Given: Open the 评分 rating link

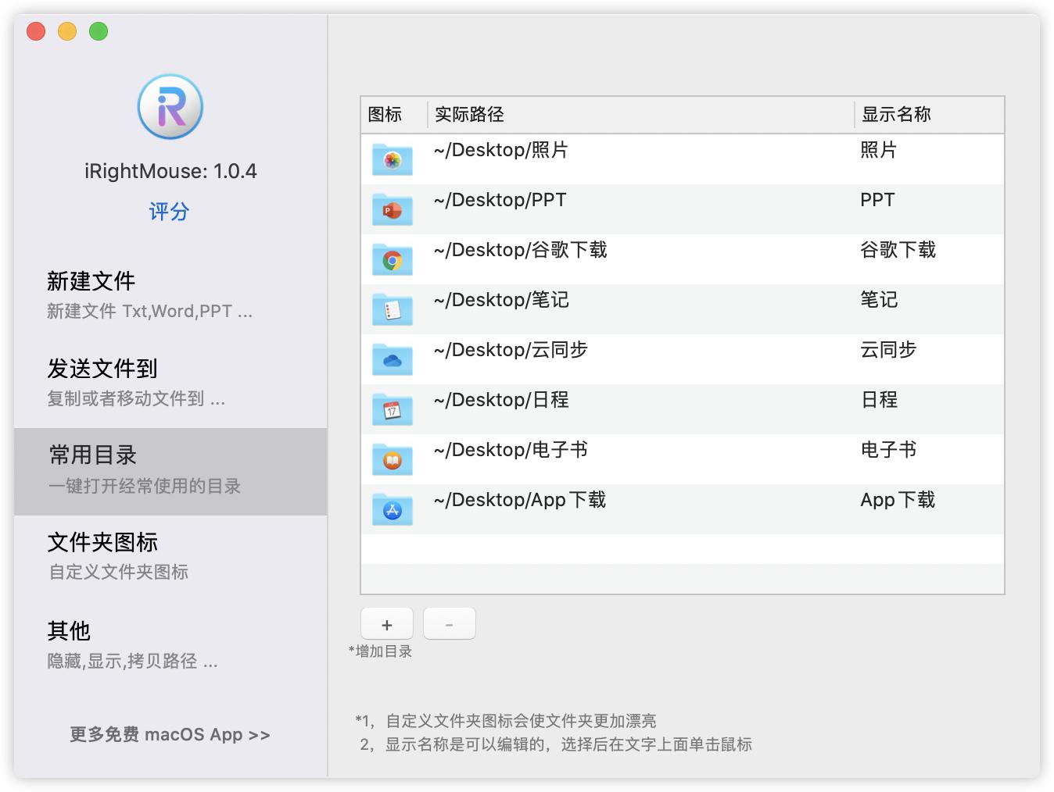Looking at the screenshot, I should (169, 211).
